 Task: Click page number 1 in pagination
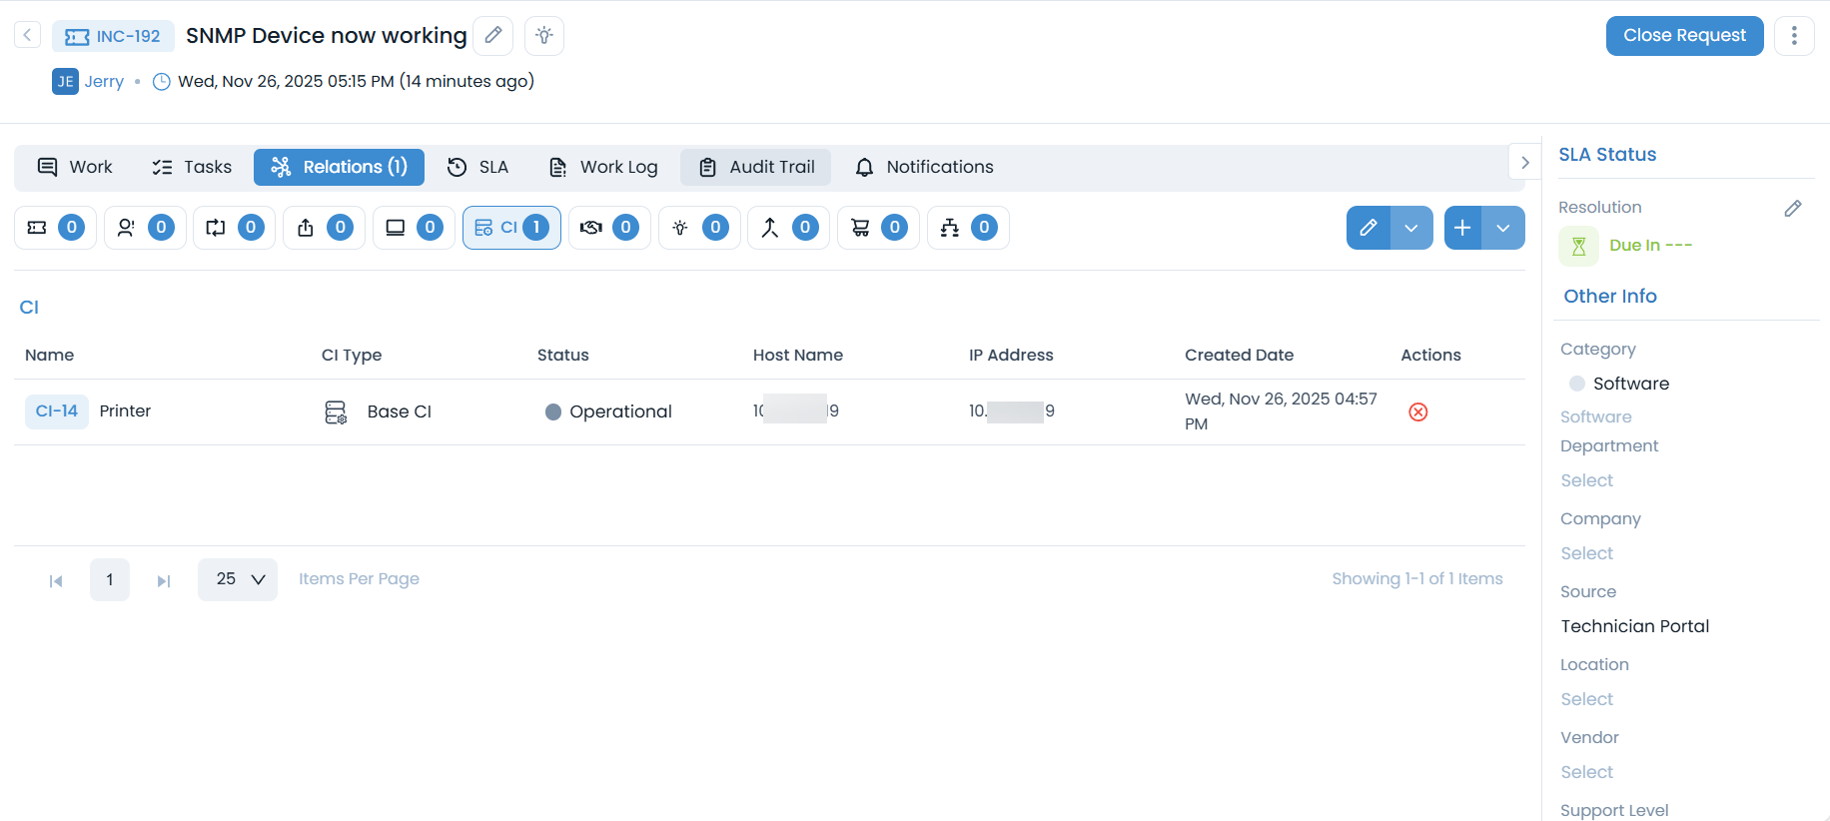coord(110,579)
